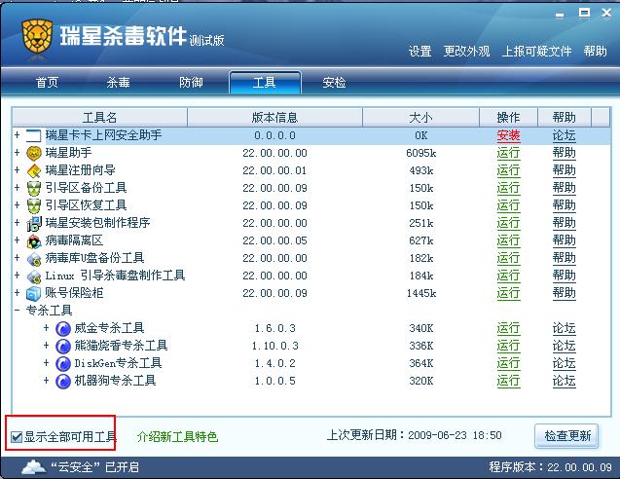
Task: Expand the 威金专杀工具 row
Action: tap(47, 327)
